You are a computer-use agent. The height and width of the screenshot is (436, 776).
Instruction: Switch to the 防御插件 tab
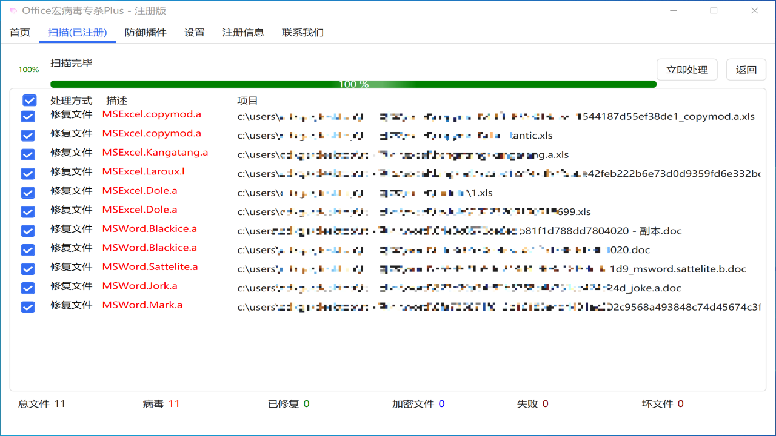[x=144, y=33]
